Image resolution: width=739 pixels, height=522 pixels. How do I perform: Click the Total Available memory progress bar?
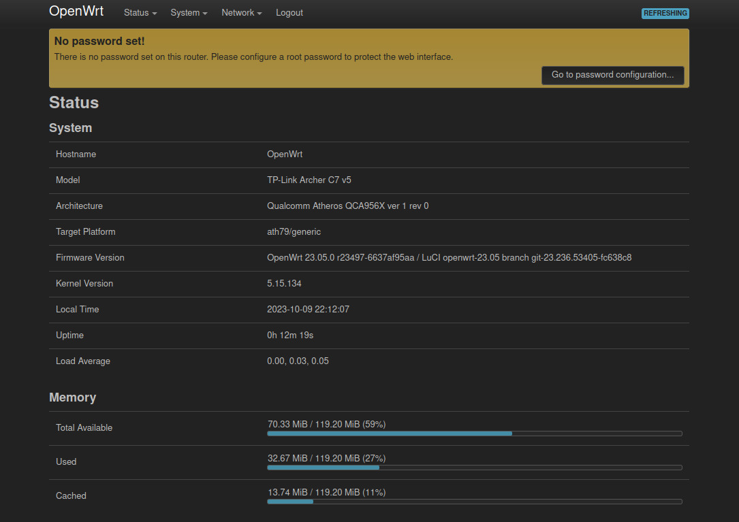(x=474, y=433)
